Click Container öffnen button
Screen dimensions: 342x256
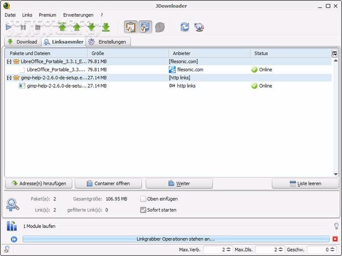(x=108, y=183)
